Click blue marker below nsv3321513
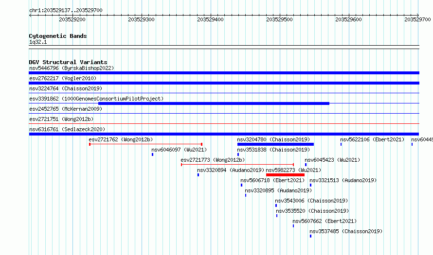 point(310,185)
